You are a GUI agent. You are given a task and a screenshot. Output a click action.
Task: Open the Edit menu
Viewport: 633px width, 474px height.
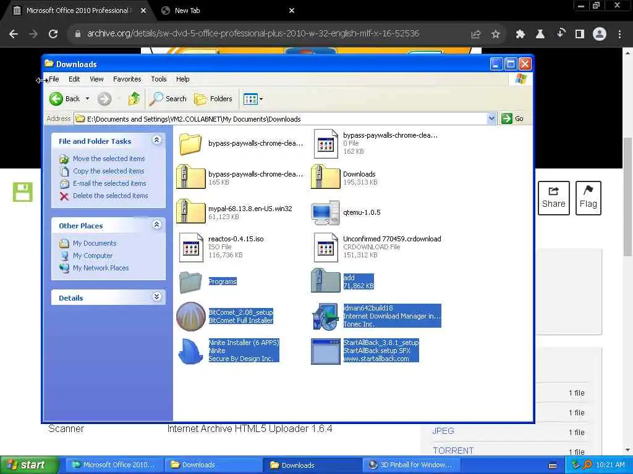[74, 79]
